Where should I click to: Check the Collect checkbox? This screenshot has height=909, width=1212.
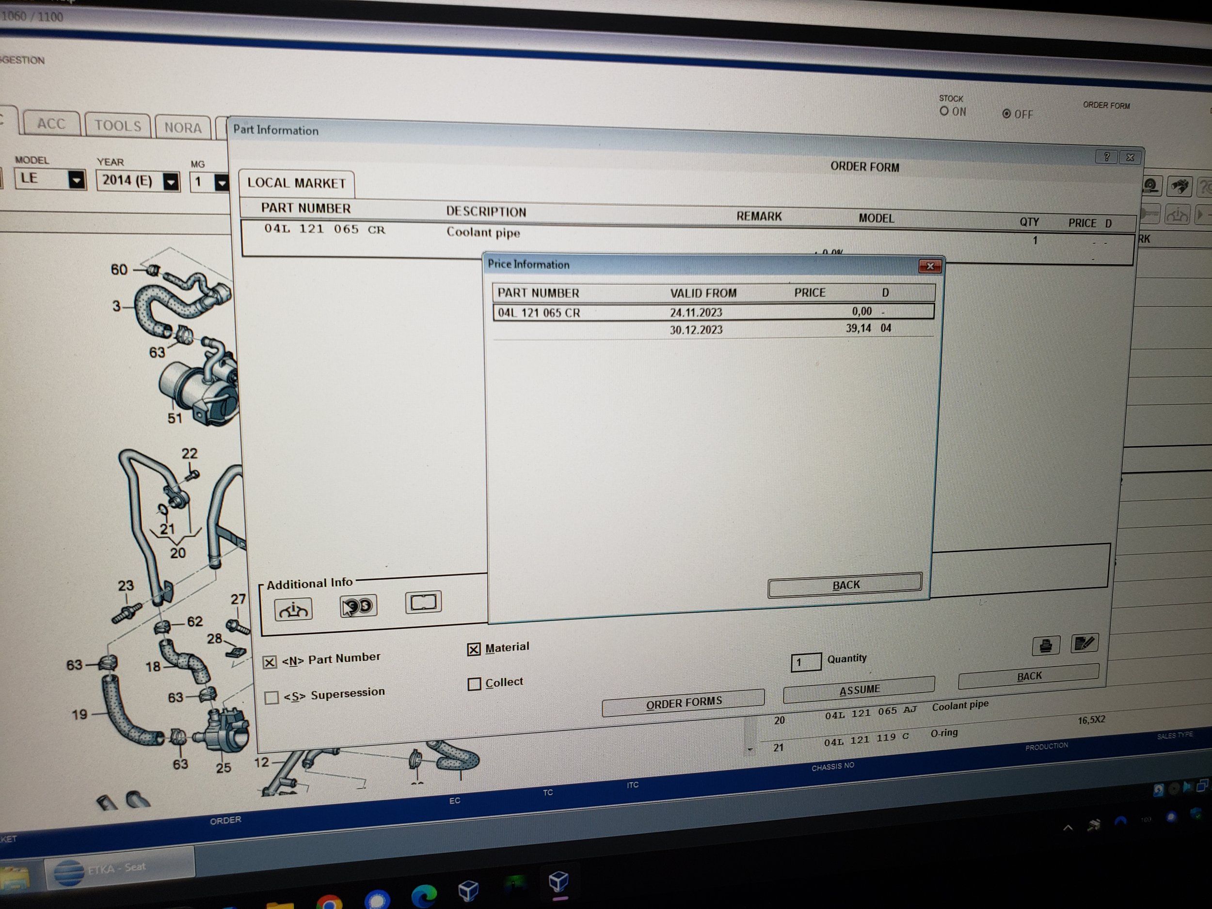(475, 684)
